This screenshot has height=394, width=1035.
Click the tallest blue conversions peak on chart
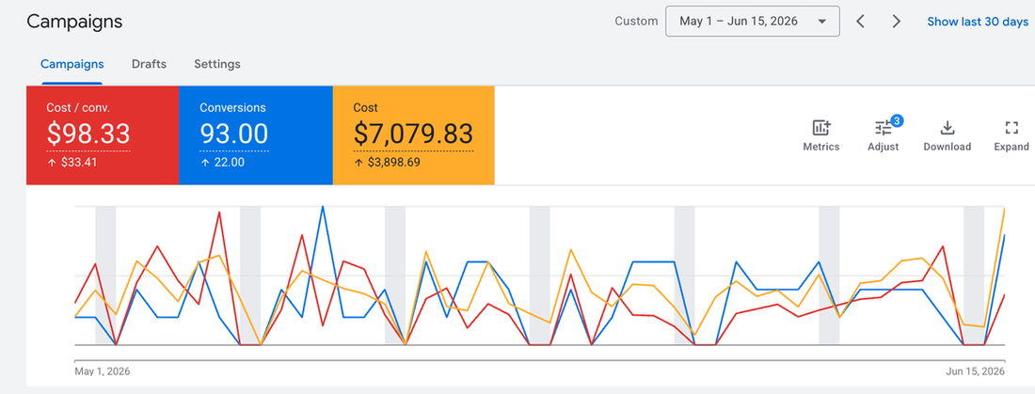tap(322, 207)
